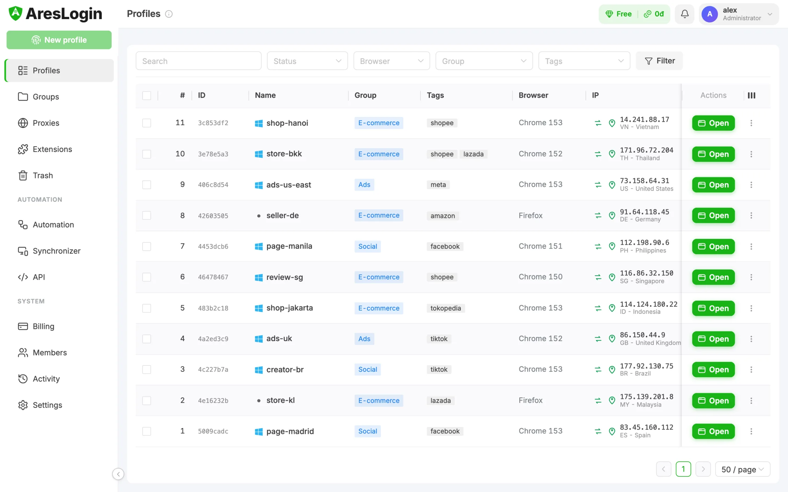Open the Tags filter dropdown
The height and width of the screenshot is (492, 788).
point(584,61)
